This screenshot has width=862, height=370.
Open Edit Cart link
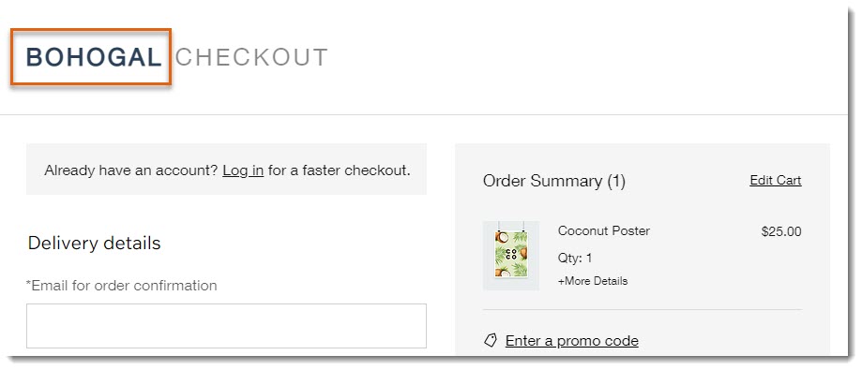775,181
